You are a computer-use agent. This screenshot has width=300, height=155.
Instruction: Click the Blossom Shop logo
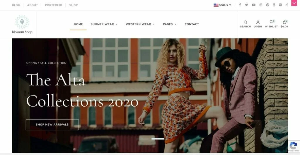pyautogui.click(x=22, y=24)
